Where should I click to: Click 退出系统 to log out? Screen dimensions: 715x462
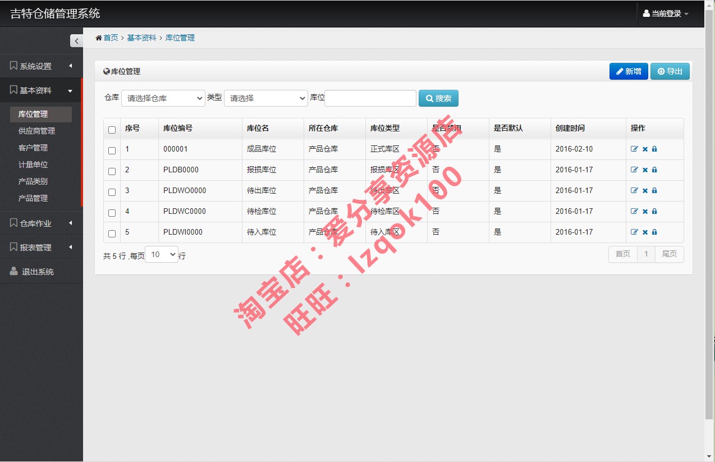(x=38, y=272)
